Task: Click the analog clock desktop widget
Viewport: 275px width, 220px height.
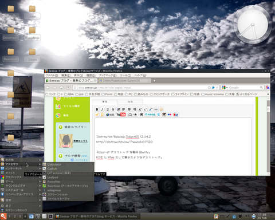Action: click(x=252, y=25)
